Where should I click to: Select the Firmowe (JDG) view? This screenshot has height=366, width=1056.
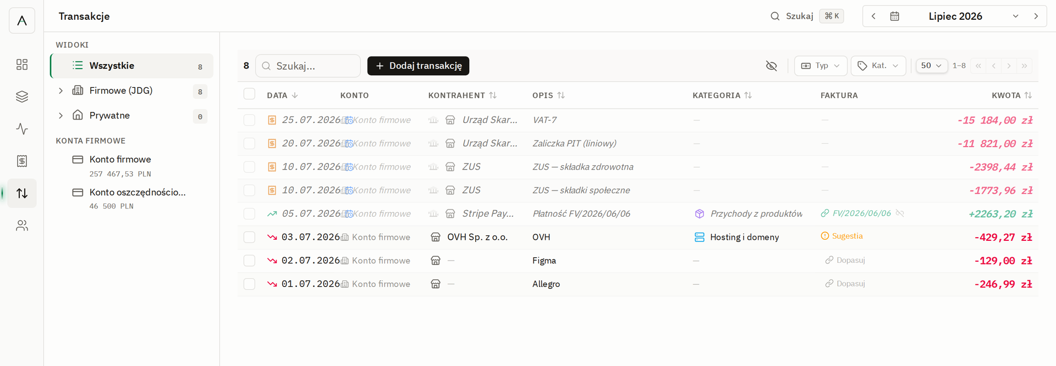click(x=132, y=91)
